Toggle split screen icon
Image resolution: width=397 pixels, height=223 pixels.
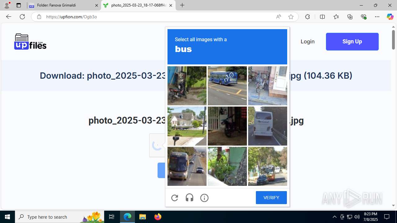[322, 17]
